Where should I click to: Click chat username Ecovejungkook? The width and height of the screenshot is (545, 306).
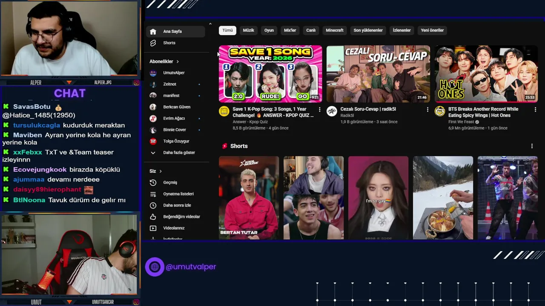[40, 170]
